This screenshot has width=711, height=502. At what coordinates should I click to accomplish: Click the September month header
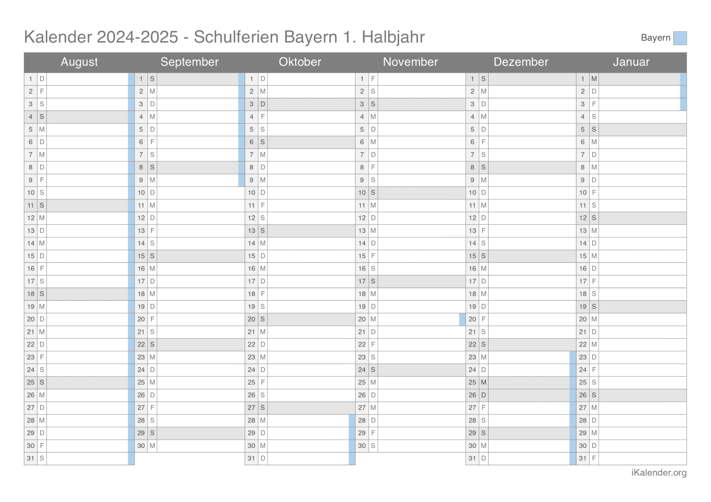point(189,62)
